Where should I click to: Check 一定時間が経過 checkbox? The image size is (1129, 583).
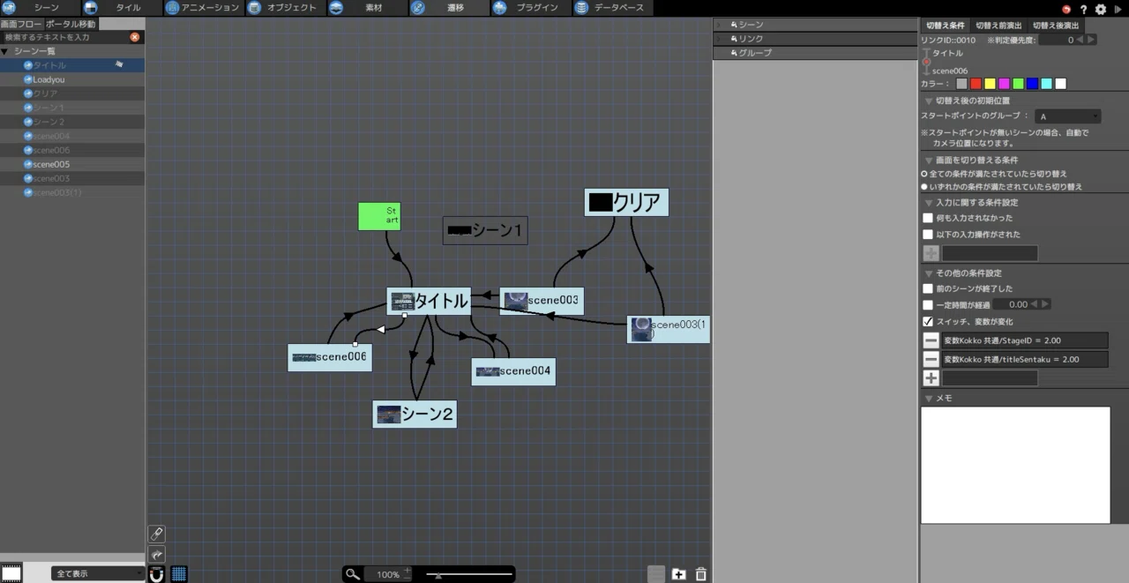coord(927,305)
